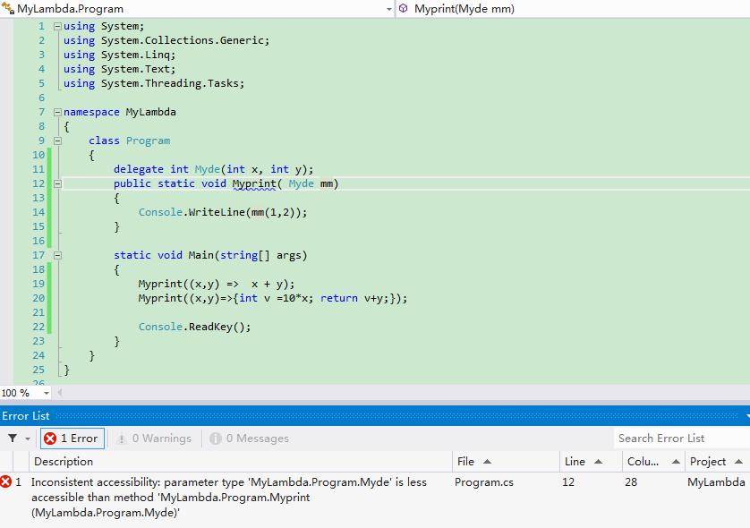Click the filter funnel icon in Error List

click(x=13, y=439)
